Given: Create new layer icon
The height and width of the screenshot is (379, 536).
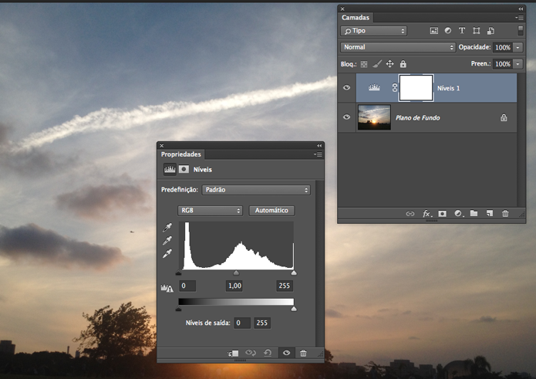Looking at the screenshot, I should click(x=490, y=214).
